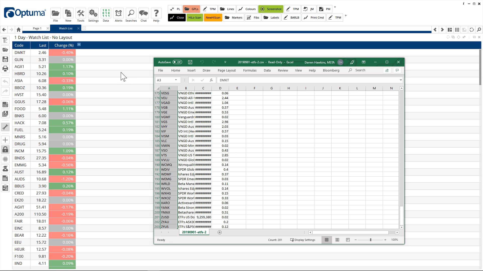Open Optuma Settings gears icon
Image resolution: width=483 pixels, height=271 pixels.
point(93,13)
